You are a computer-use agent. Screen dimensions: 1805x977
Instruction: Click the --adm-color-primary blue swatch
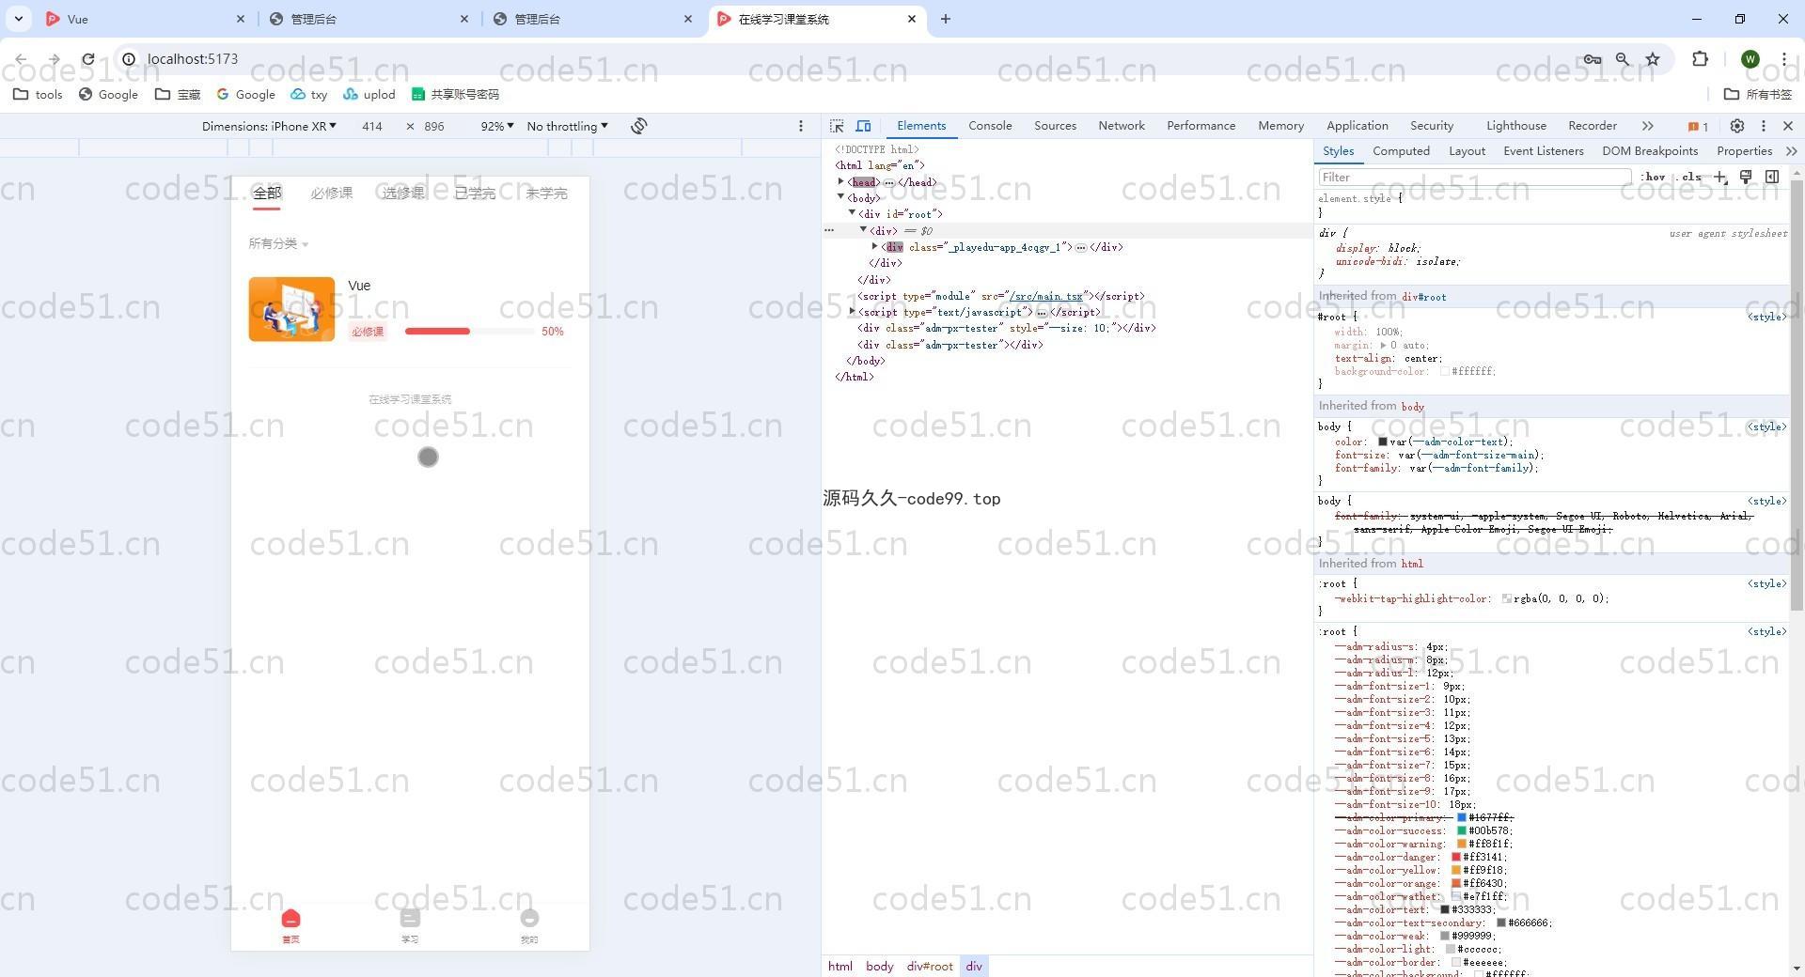pyautogui.click(x=1461, y=817)
